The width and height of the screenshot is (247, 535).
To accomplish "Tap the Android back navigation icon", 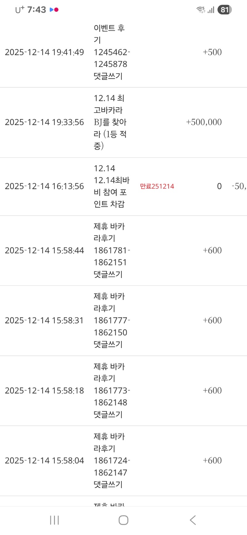I will (x=193, y=520).
